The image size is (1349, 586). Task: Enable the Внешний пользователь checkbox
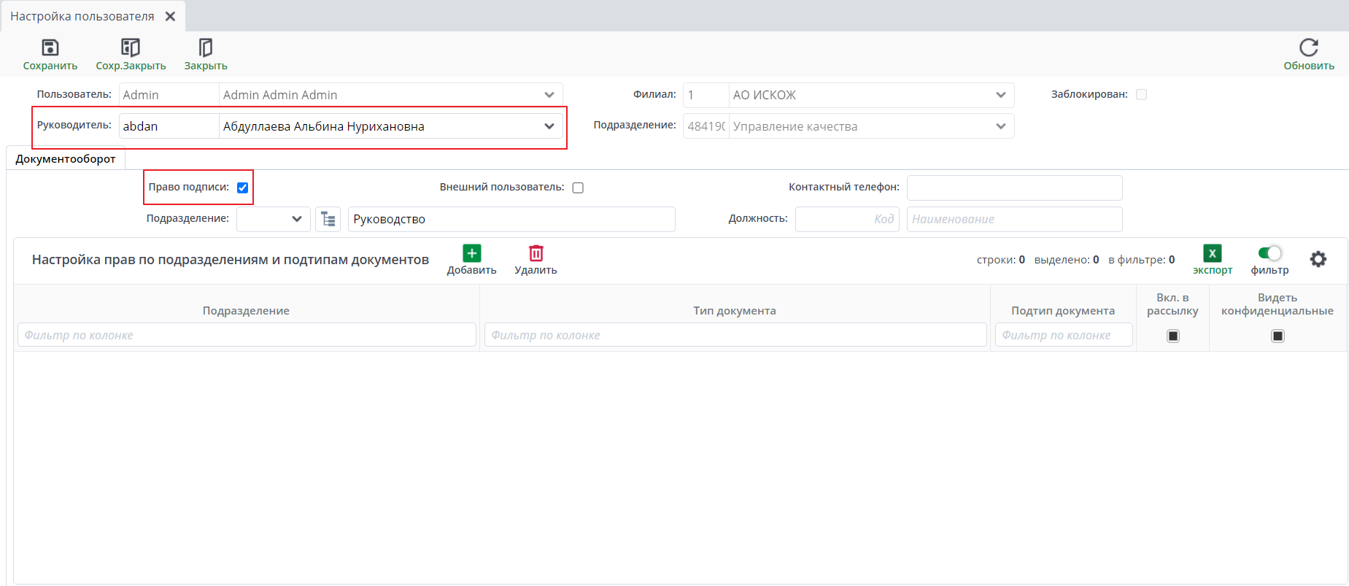(578, 188)
